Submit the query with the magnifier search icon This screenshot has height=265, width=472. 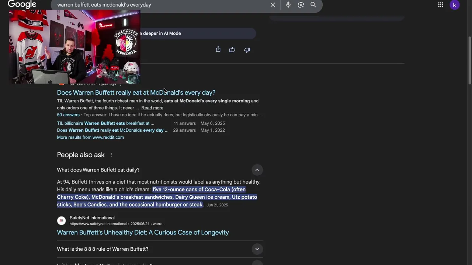click(313, 5)
